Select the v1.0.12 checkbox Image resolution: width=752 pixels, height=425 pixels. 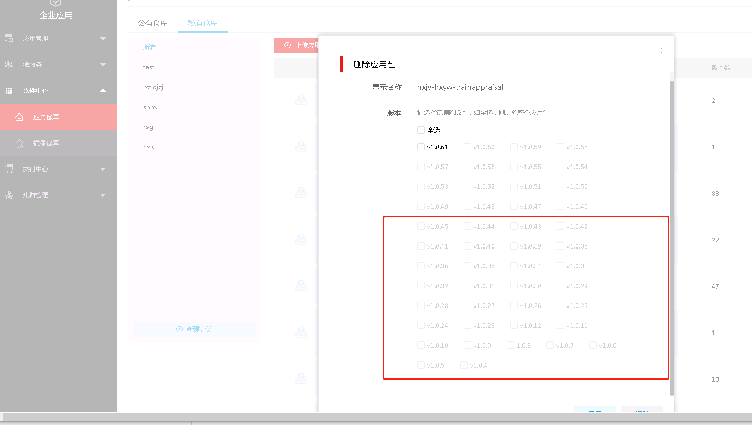[514, 325]
